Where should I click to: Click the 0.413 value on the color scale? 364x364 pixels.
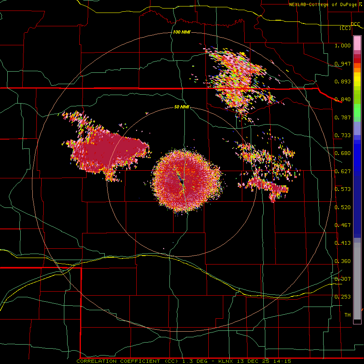[x=343, y=243]
